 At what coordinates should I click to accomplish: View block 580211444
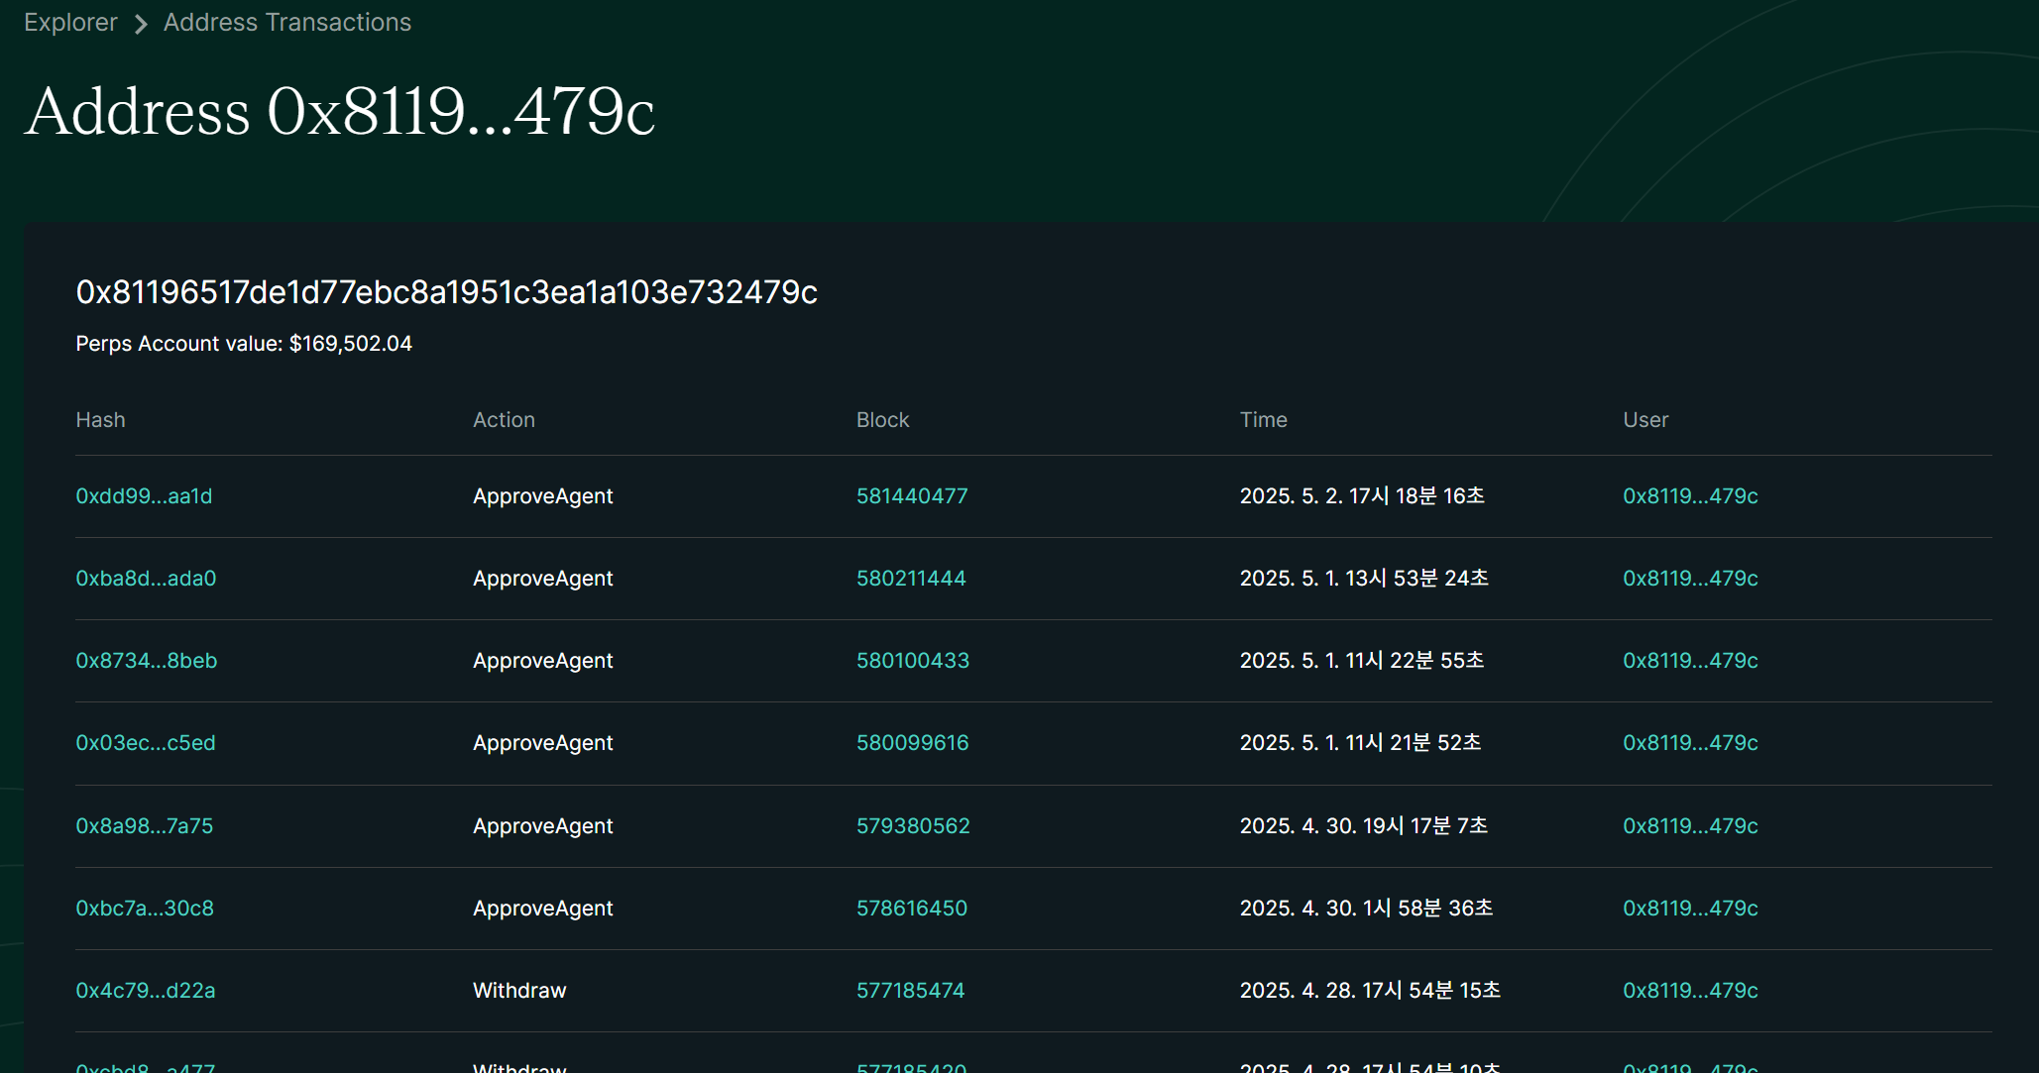pyautogui.click(x=910, y=578)
